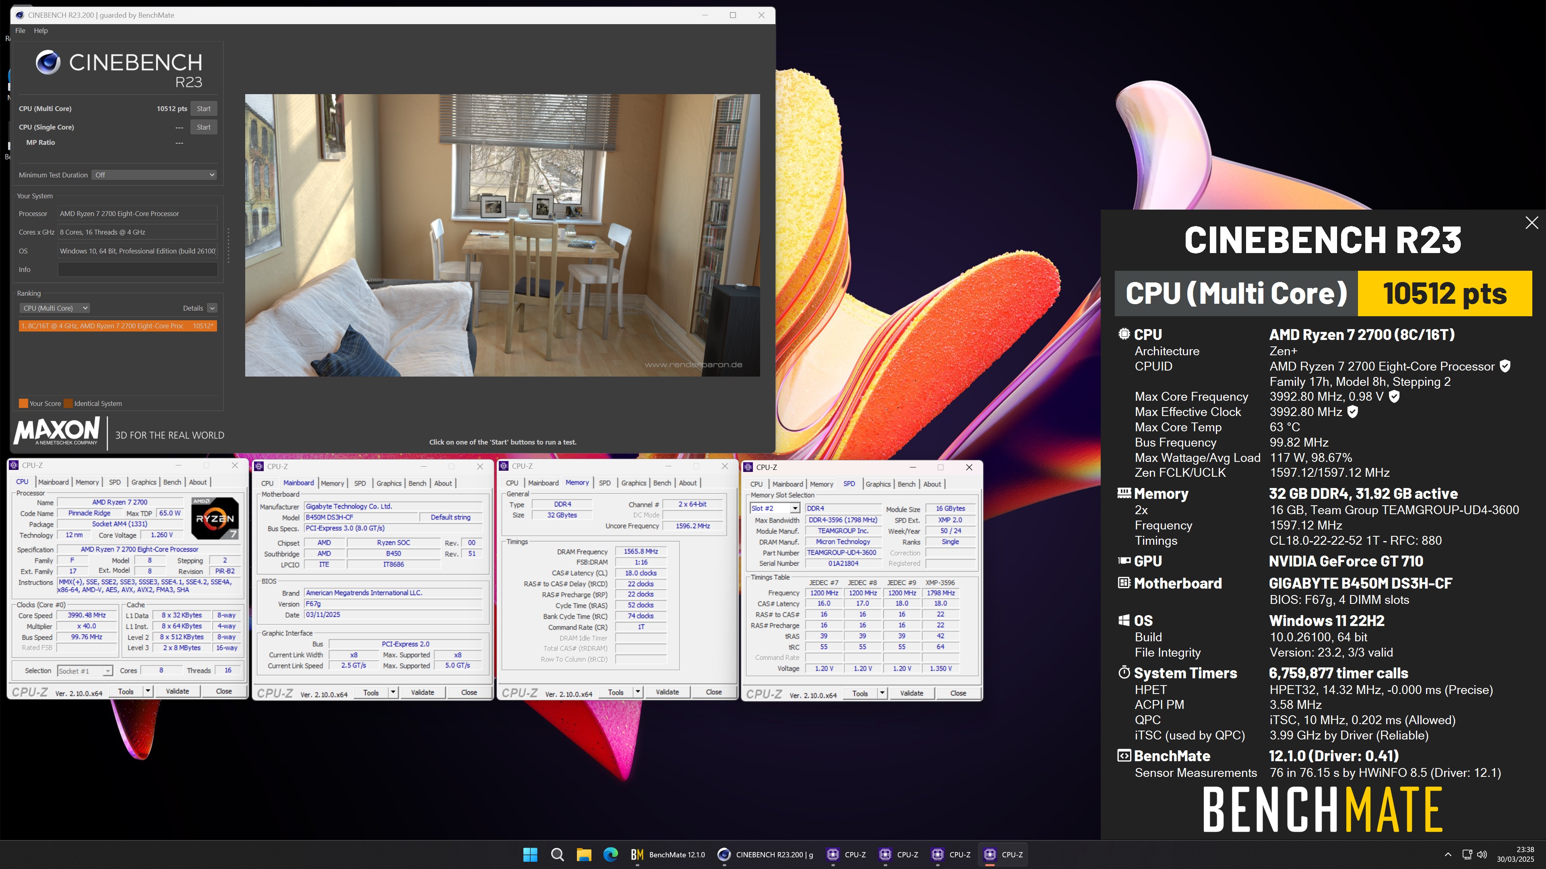The width and height of the screenshot is (1546, 869).
Task: Click the Windows Start icon on the taskbar
Action: coord(530,855)
